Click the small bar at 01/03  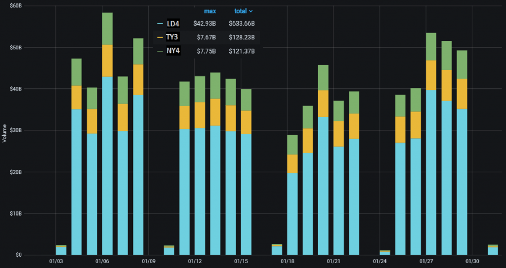pyautogui.click(x=61, y=250)
